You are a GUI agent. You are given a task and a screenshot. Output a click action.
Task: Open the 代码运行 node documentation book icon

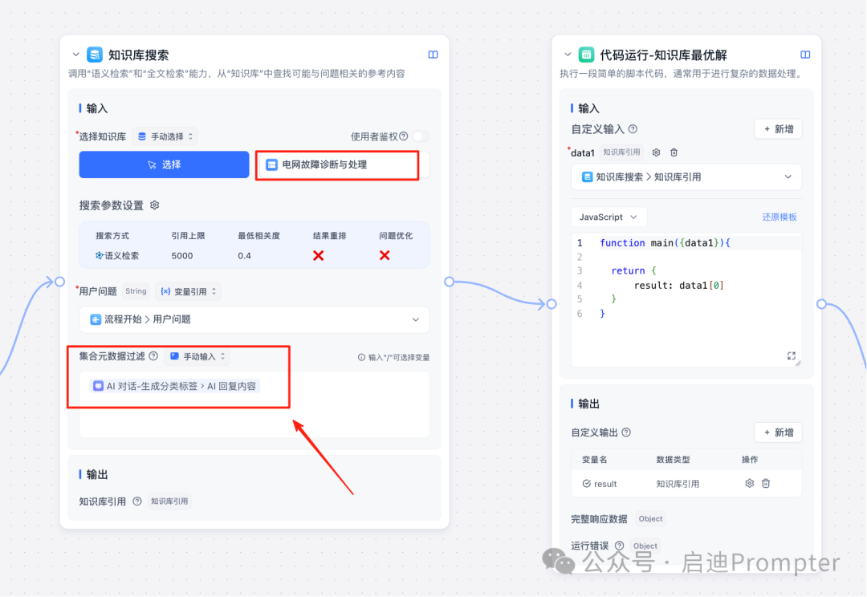tap(805, 55)
